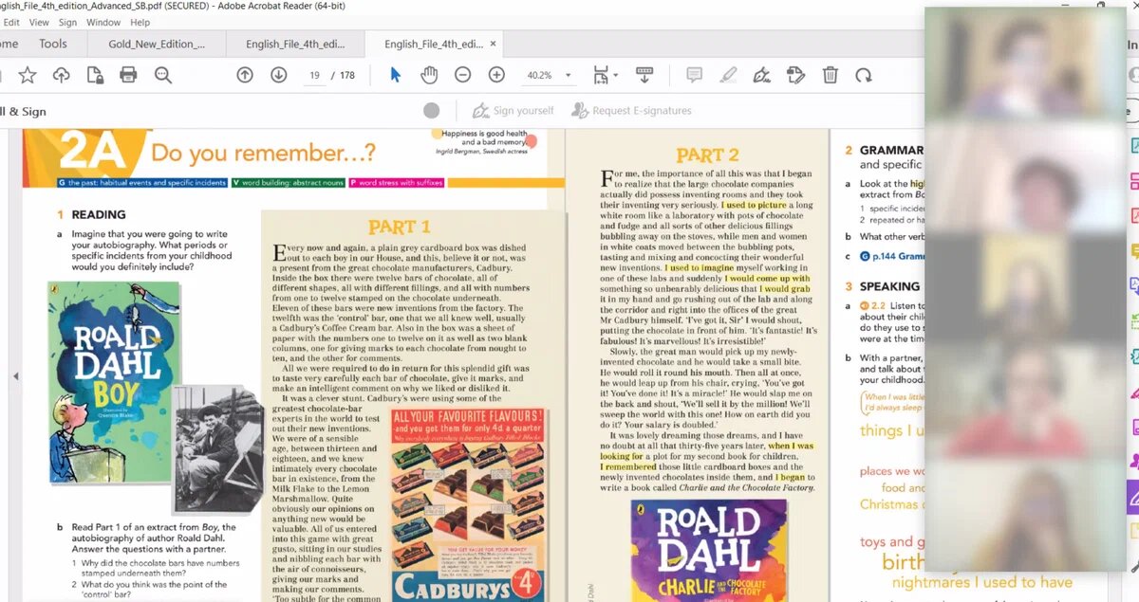Viewport: 1139px width, 602px height.
Task: Click the 3 SPEAKING section heading
Action: 882,285
